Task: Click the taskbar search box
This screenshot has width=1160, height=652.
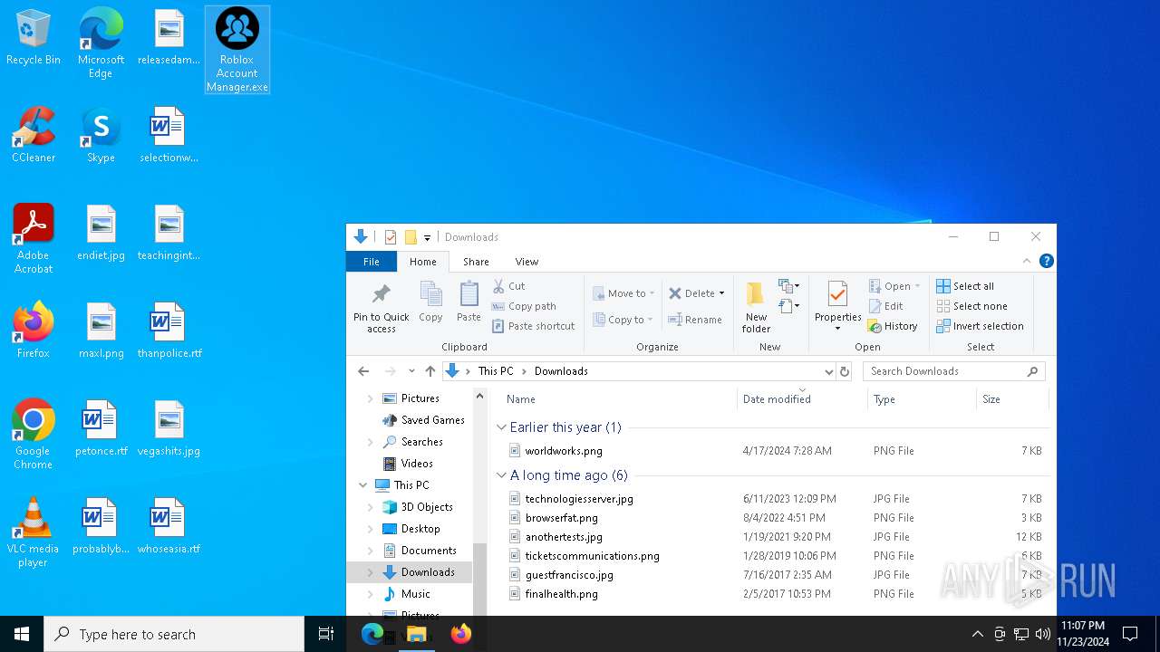Action: coord(174,634)
